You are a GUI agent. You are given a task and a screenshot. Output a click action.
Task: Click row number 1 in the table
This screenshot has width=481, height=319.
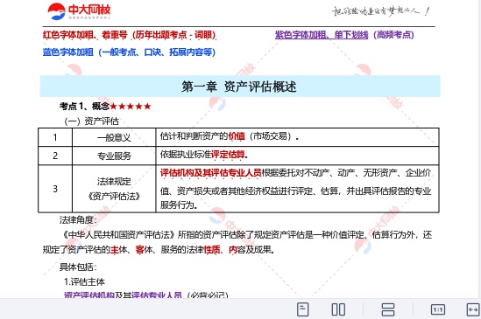click(55, 137)
